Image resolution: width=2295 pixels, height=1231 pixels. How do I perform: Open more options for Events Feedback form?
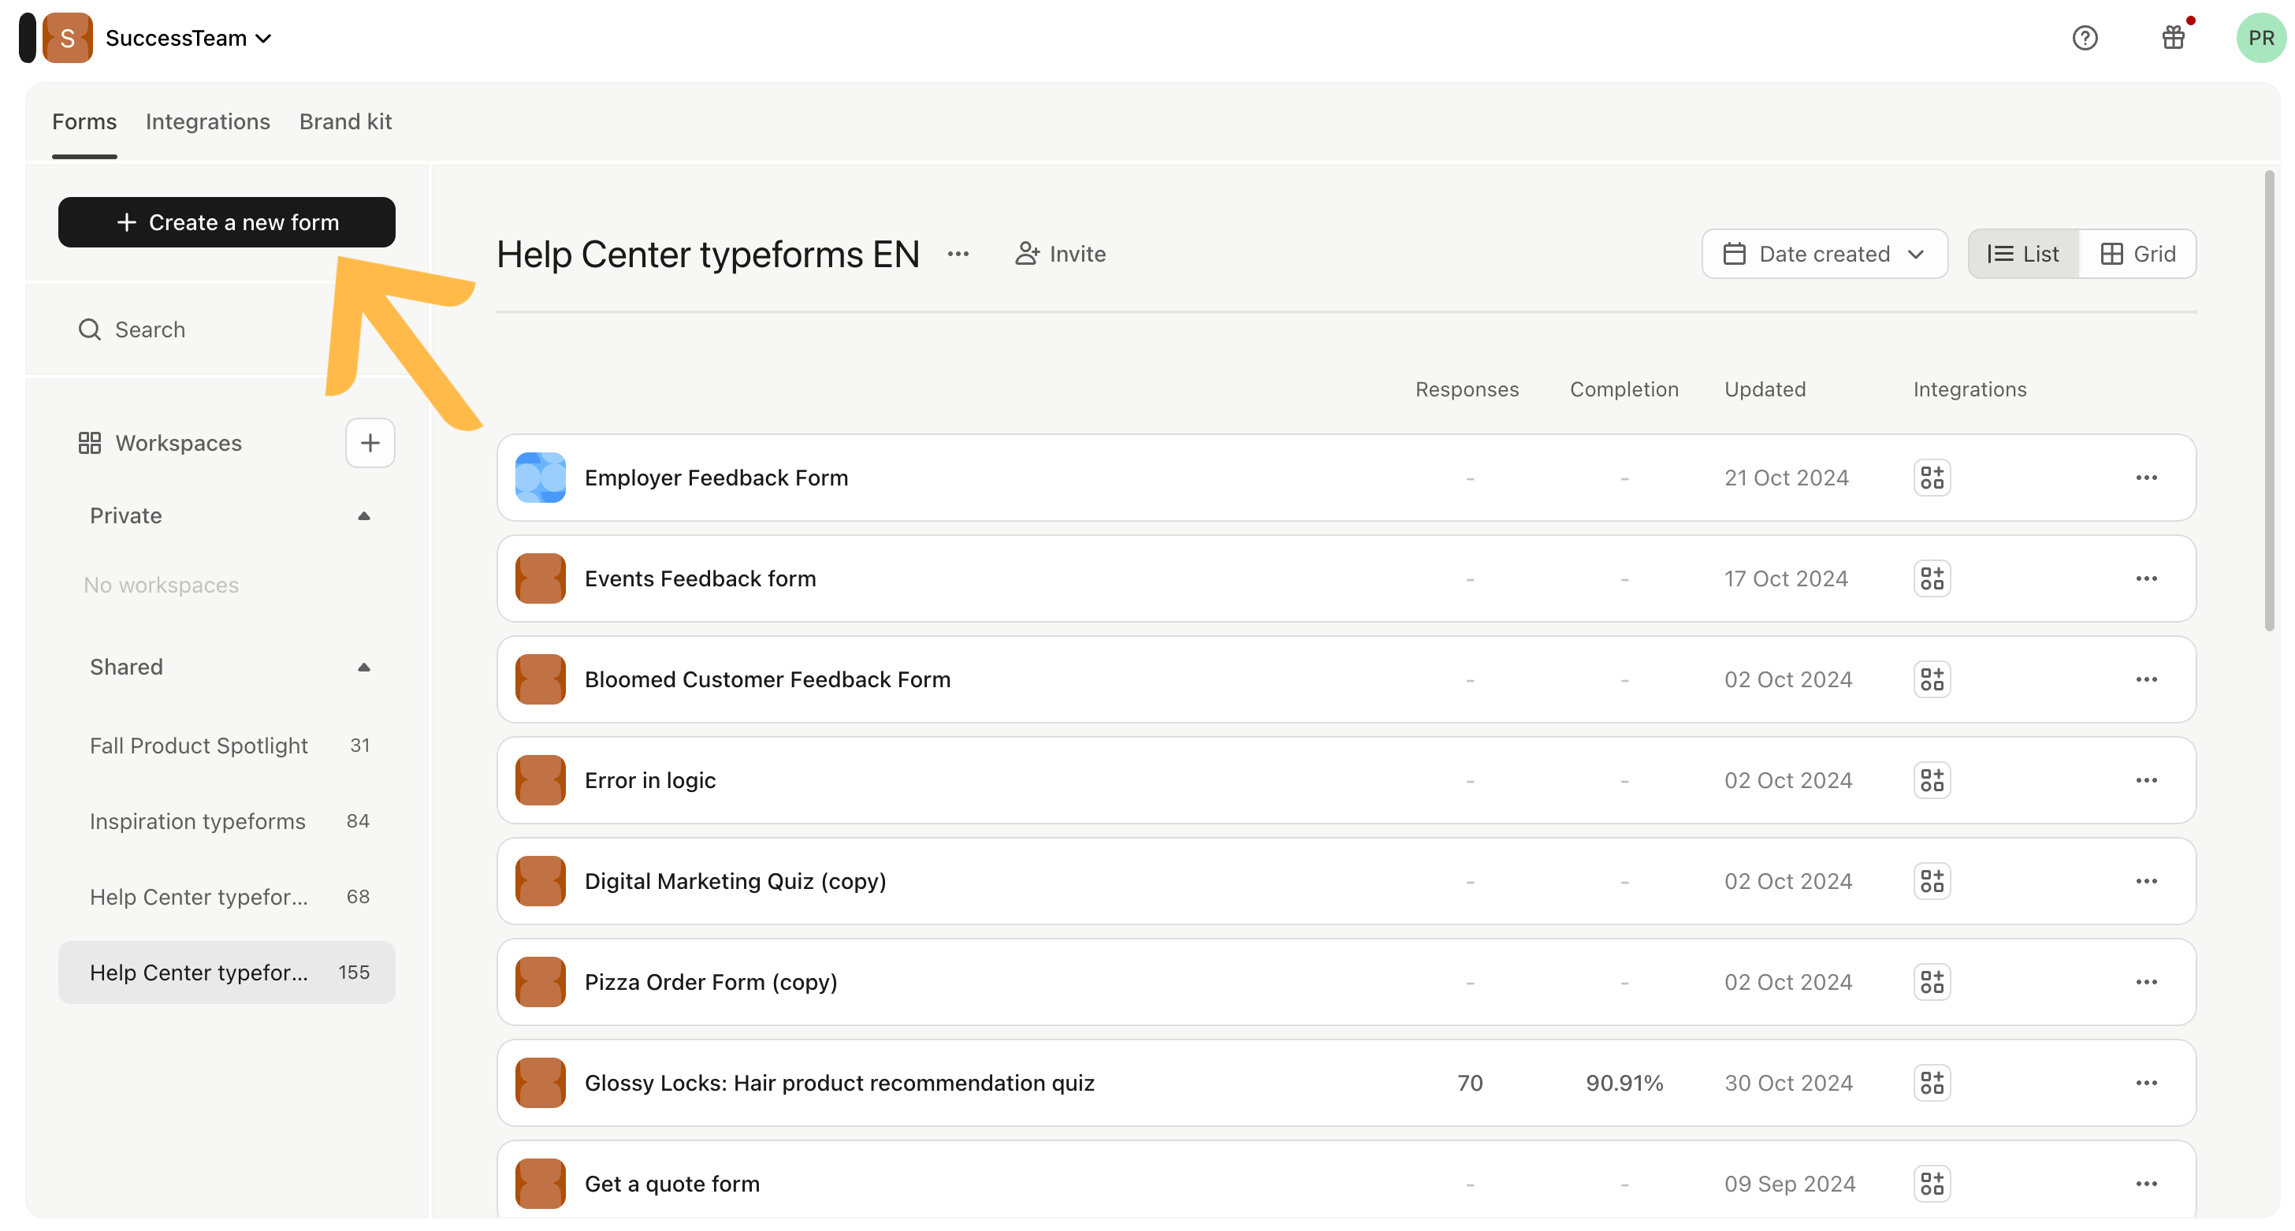(2146, 578)
